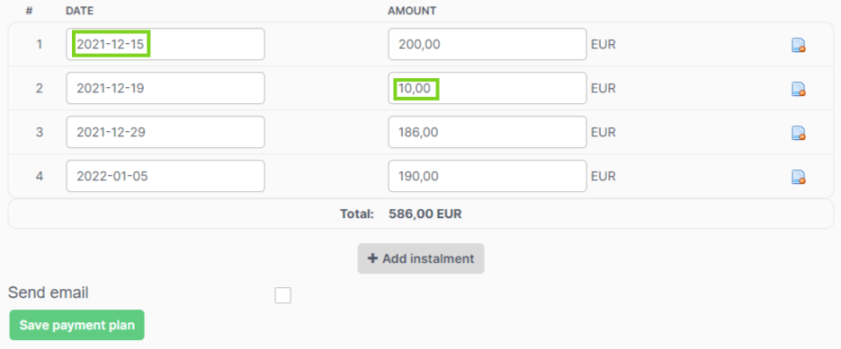Click the plus icon on Add instalment
This screenshot has width=841, height=349.
[372, 258]
